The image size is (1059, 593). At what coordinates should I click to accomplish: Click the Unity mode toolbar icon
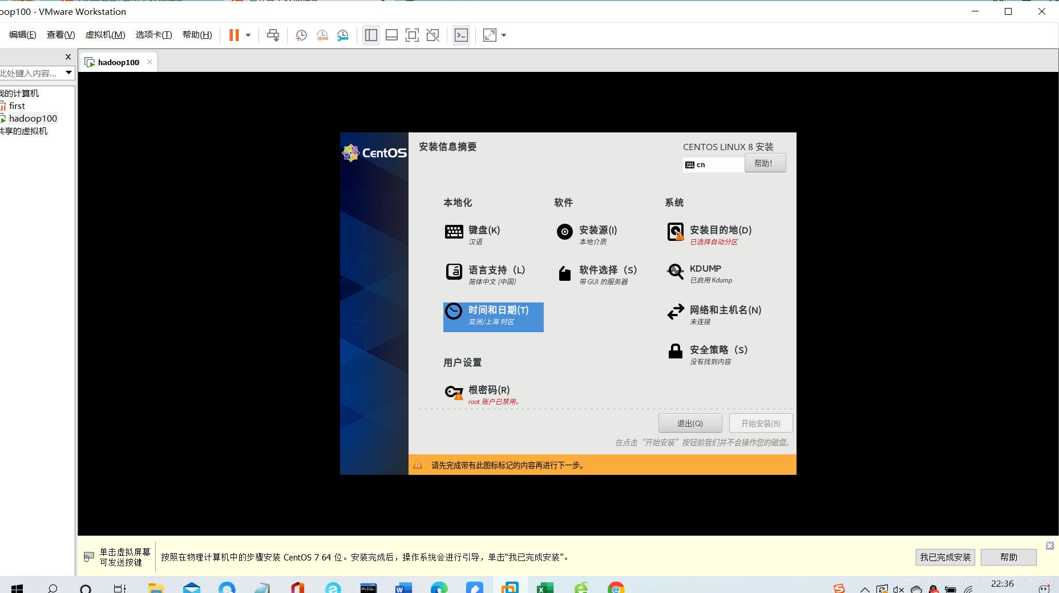click(x=433, y=35)
